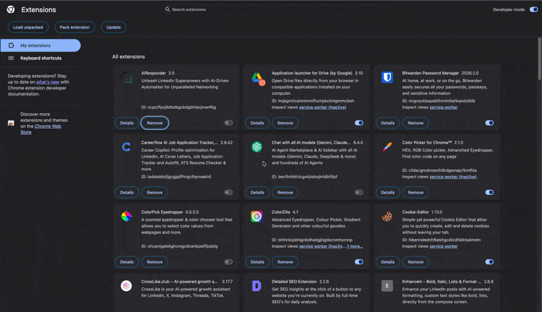Open Details for Application launcher for Drive

pyautogui.click(x=257, y=123)
